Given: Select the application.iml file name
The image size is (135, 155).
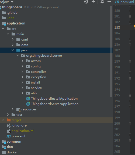Looking at the screenshot, I should [x=23, y=131].
